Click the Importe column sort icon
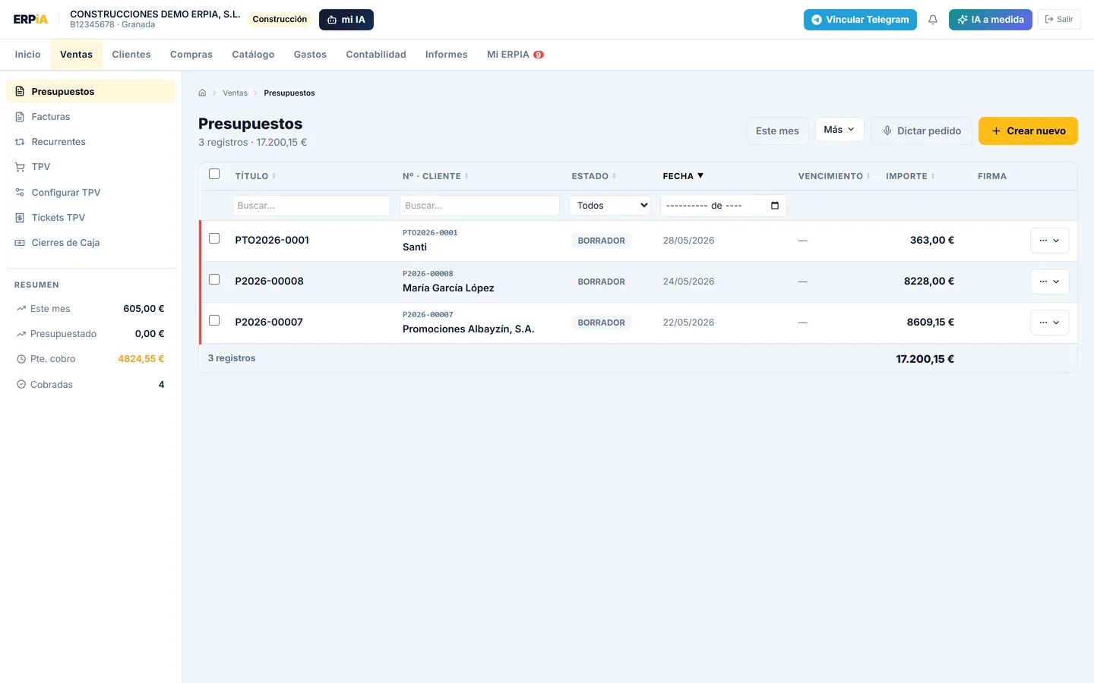Screen dimensions: 1094x683 coord(933,176)
